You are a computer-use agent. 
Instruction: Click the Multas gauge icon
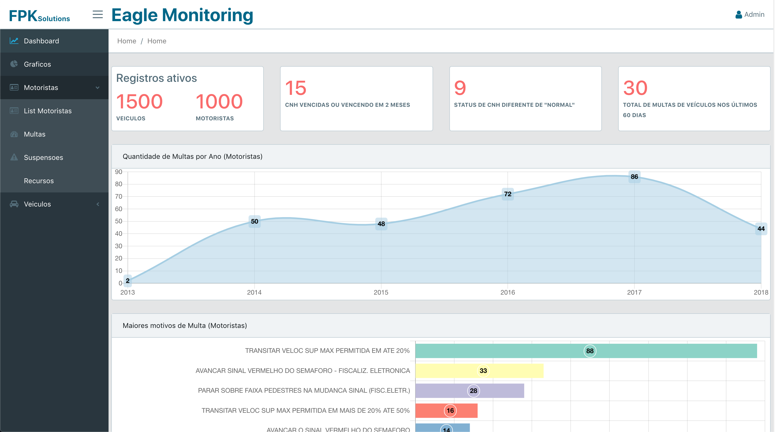pos(14,134)
